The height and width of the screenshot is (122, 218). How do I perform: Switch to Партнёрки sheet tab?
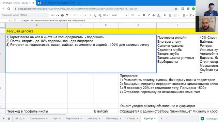pos(74,119)
